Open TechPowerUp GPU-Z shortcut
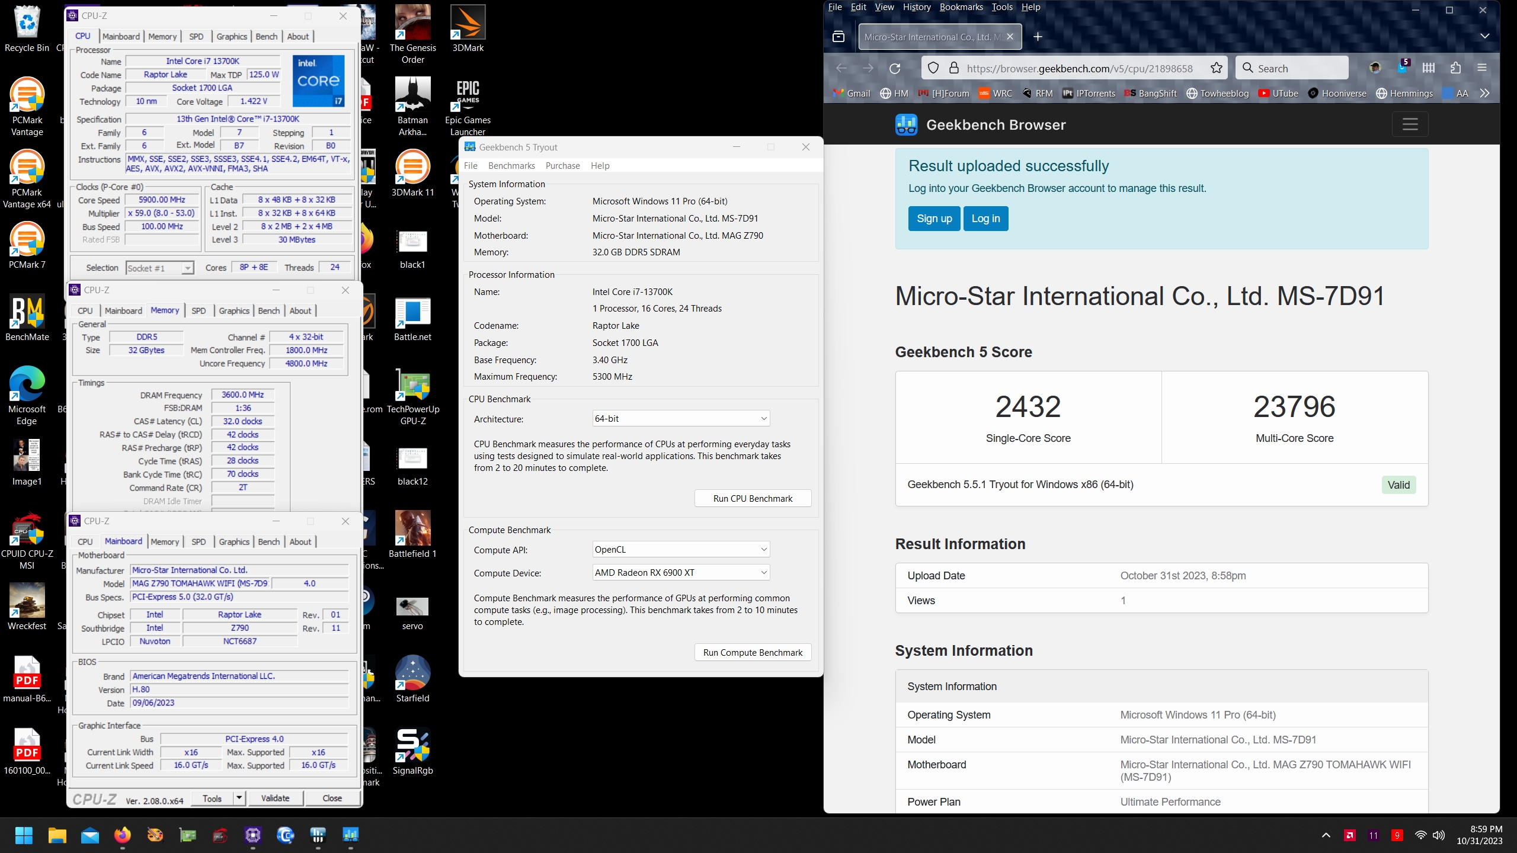Viewport: 1517px width, 853px height. pyautogui.click(x=412, y=396)
